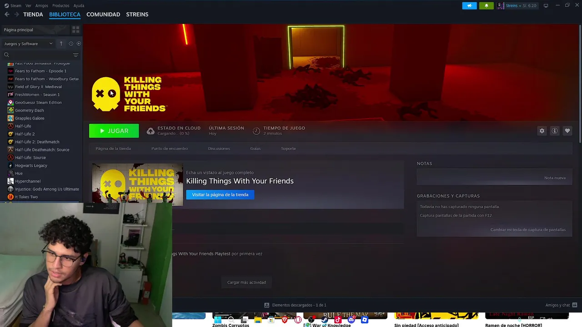Open game settings gear icon
This screenshot has width=582, height=327.
(x=542, y=131)
